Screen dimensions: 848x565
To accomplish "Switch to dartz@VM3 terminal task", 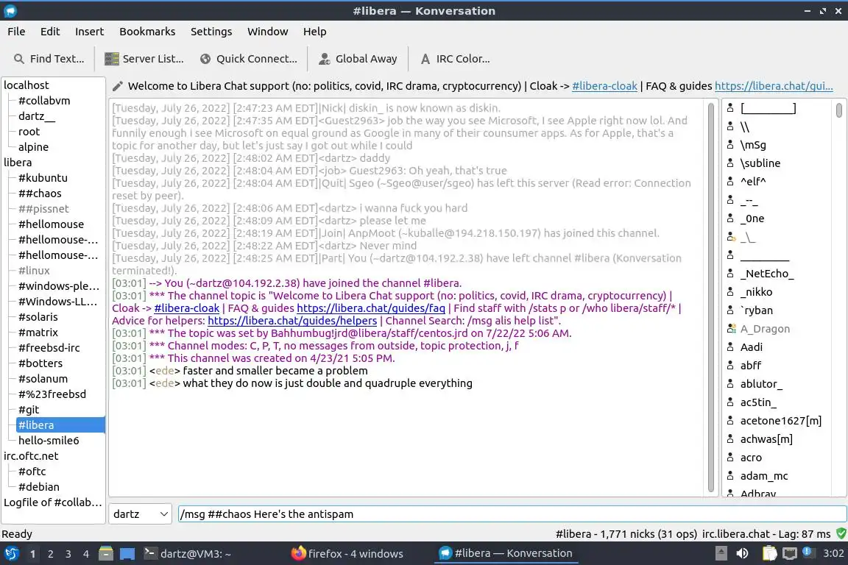I will point(188,553).
